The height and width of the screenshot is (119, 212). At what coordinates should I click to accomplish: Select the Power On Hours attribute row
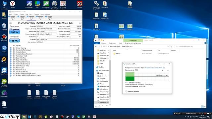44,70
